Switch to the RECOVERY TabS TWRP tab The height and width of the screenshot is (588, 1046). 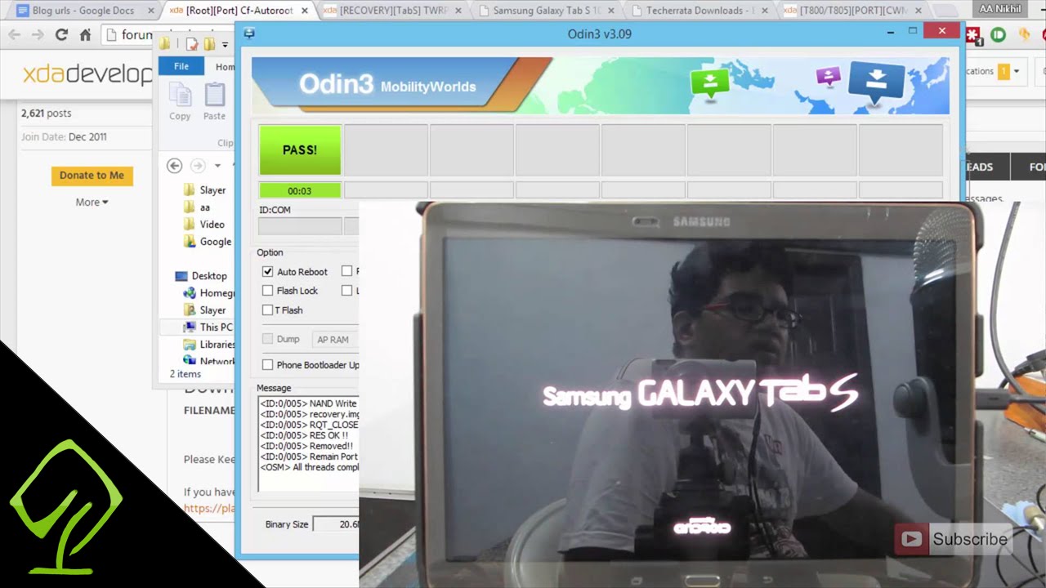(x=391, y=11)
